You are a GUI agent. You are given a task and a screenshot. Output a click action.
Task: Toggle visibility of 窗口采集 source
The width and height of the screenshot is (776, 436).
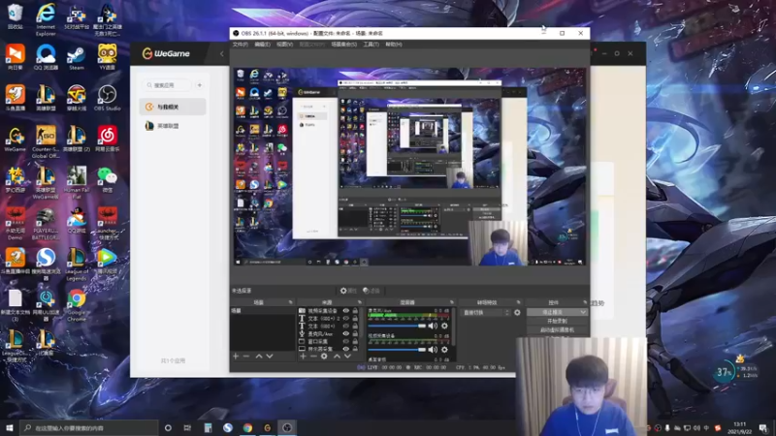346,341
